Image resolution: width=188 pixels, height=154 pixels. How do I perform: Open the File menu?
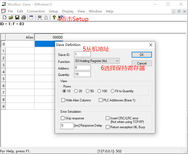pos(10,11)
